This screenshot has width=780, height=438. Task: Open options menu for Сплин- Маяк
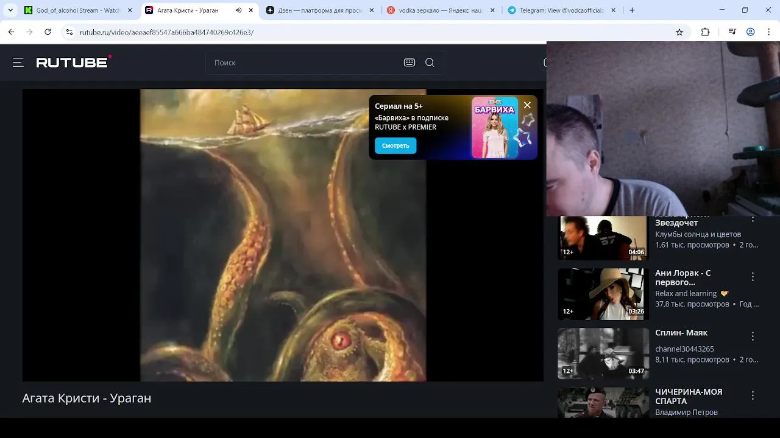tap(753, 336)
